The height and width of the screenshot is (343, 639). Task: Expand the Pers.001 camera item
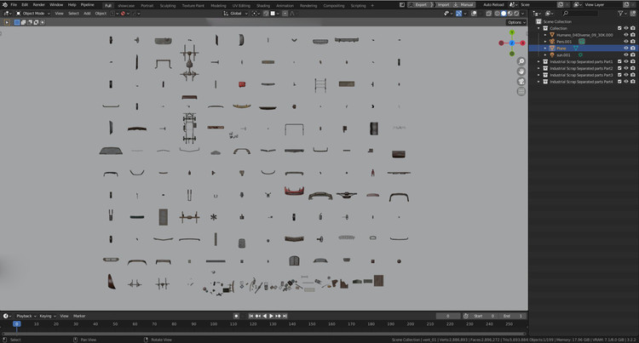pos(545,42)
